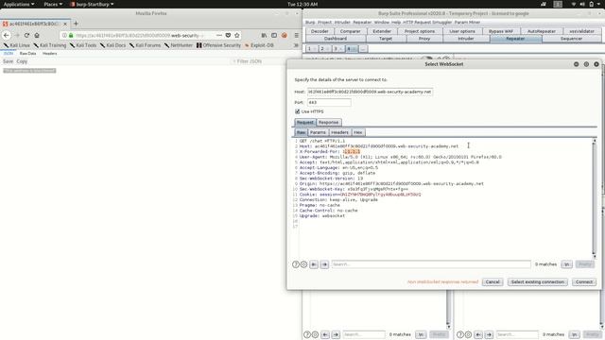Toggle \n display button in dialog
Screen dimensions: 605x340
566,264
